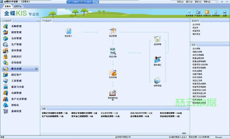Open 存货核算 module icon

[6, 63]
